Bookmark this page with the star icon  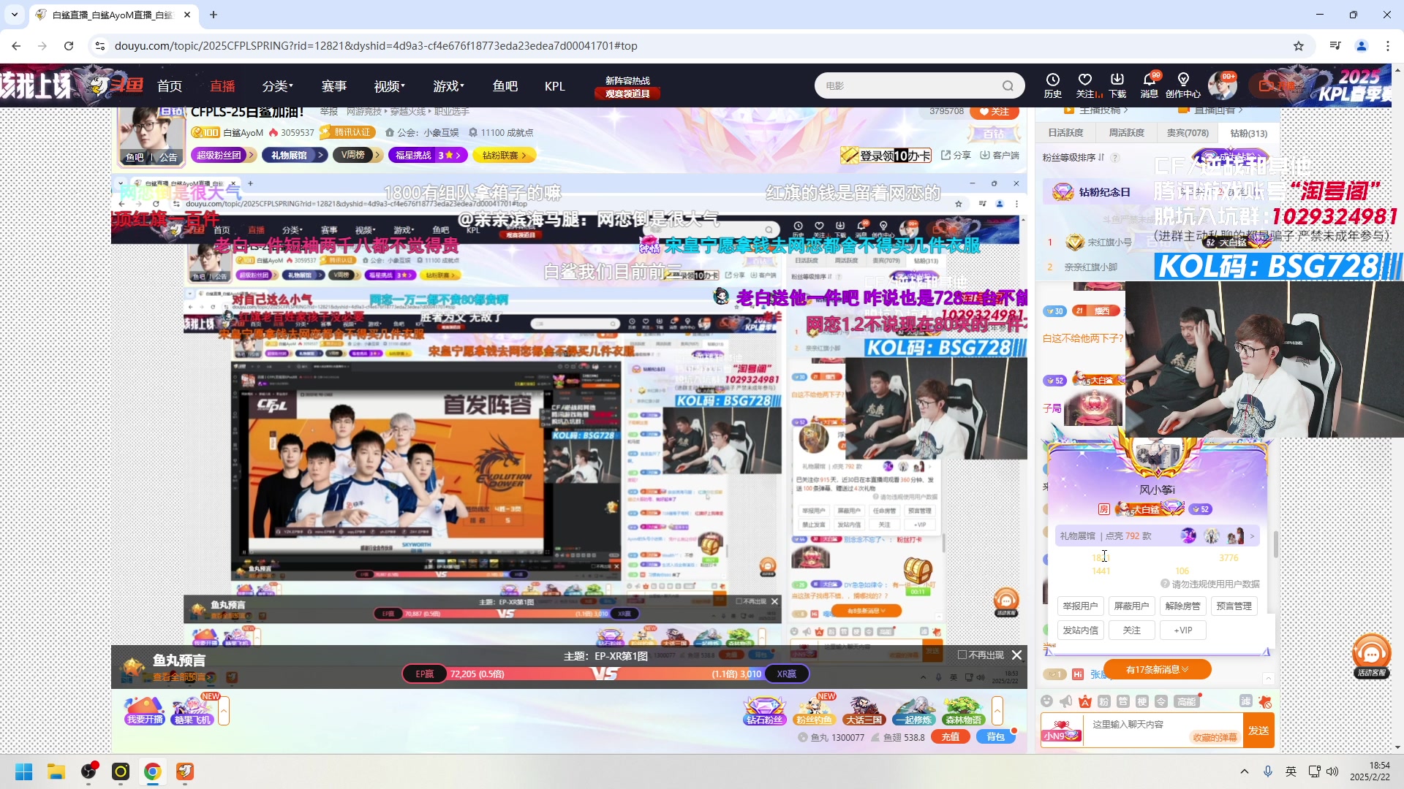1299,46
